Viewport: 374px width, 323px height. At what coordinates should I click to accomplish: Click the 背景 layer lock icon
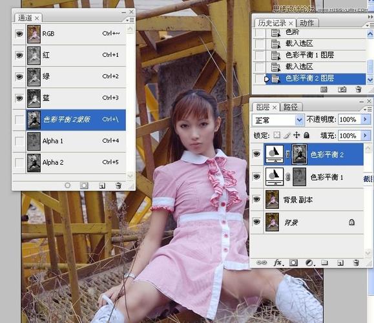(x=351, y=222)
